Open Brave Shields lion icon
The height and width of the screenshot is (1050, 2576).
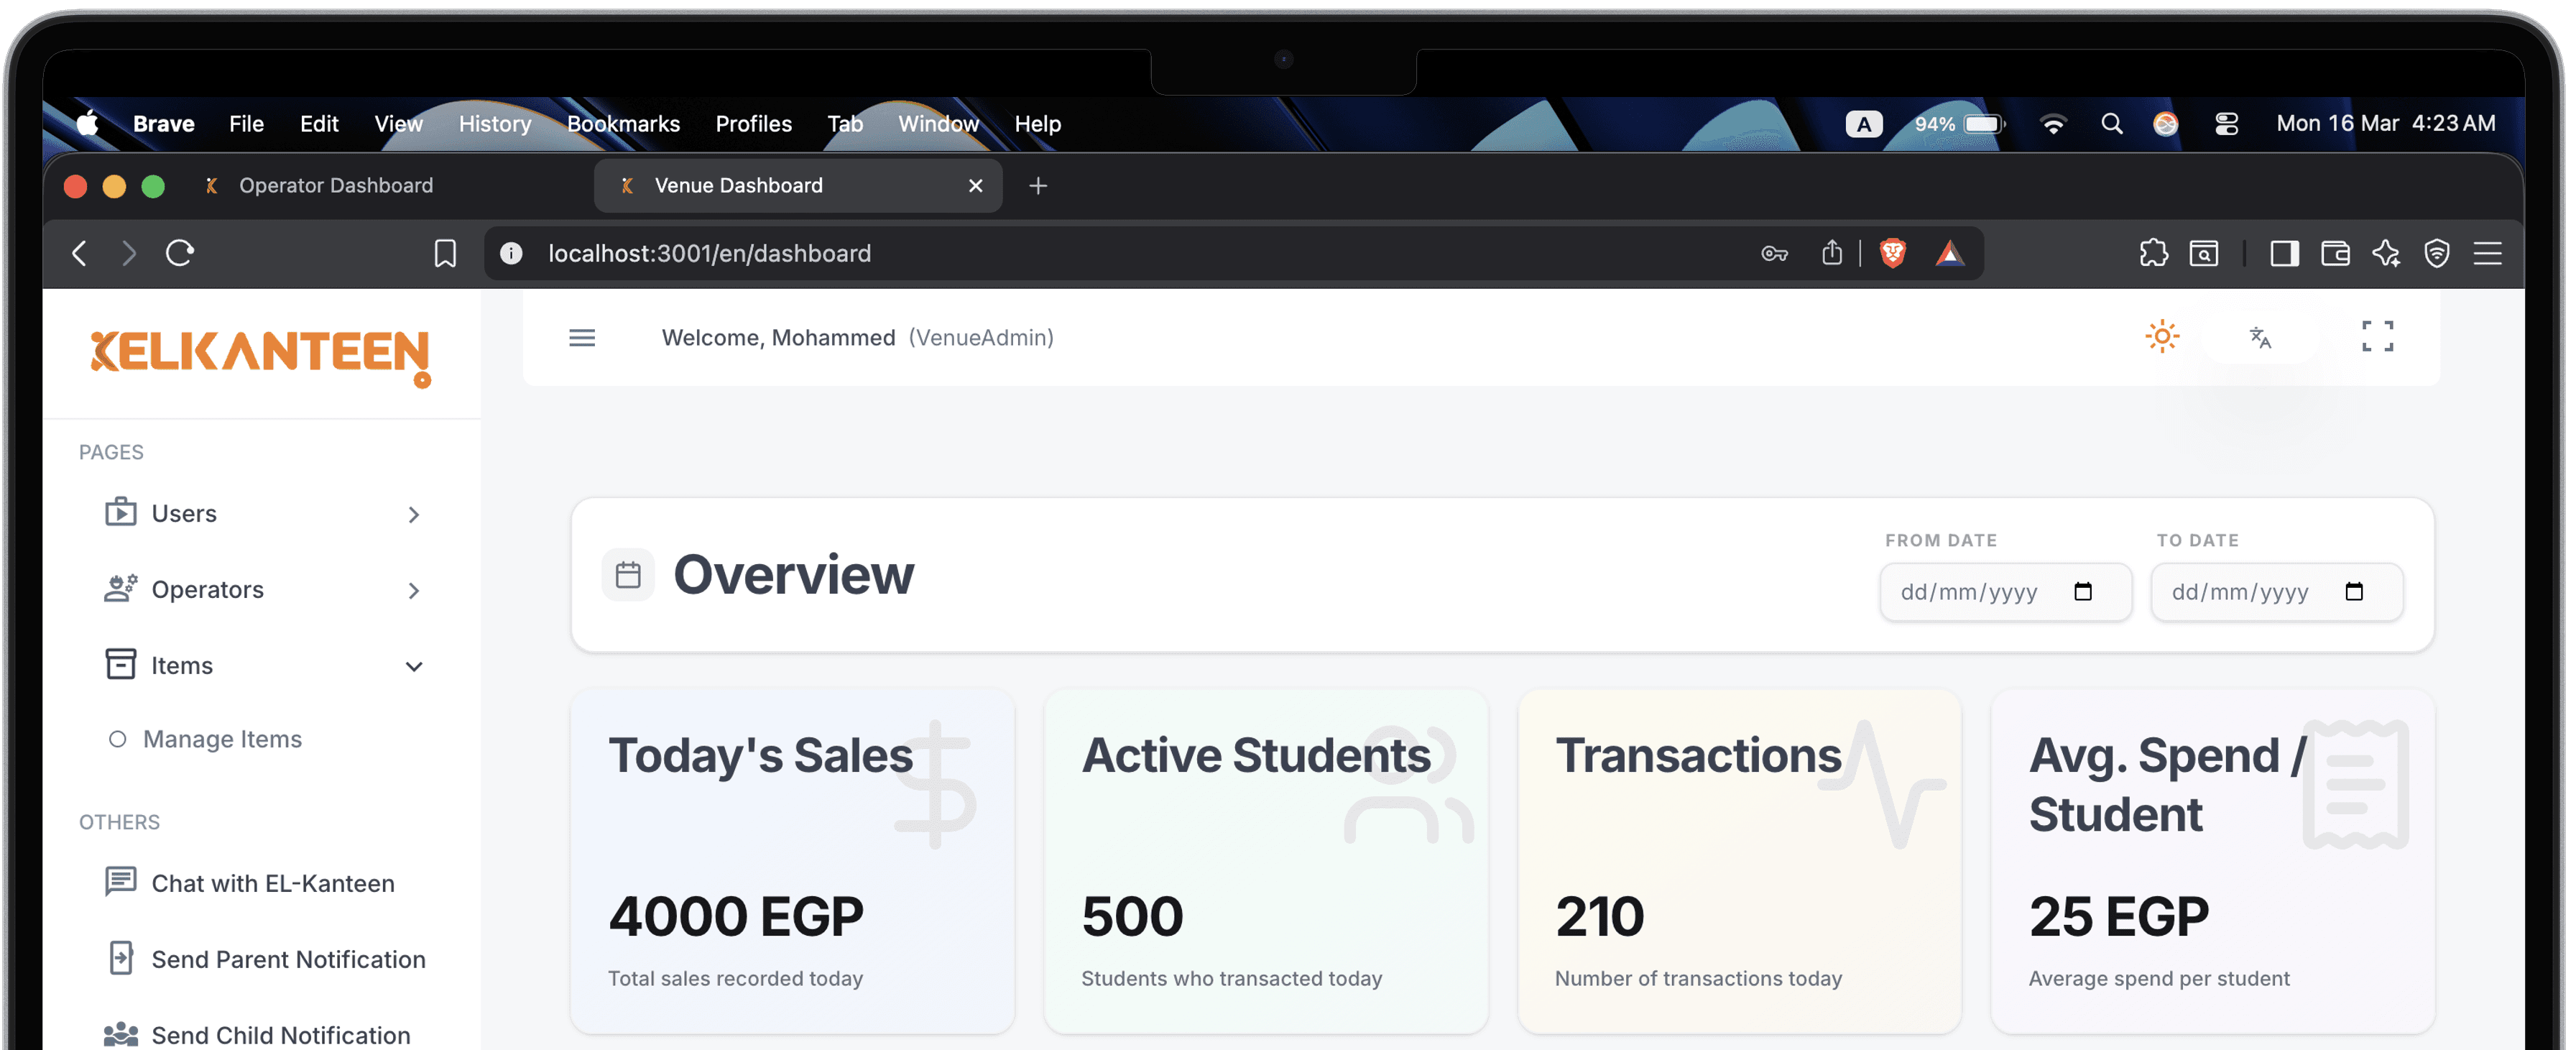point(1892,253)
